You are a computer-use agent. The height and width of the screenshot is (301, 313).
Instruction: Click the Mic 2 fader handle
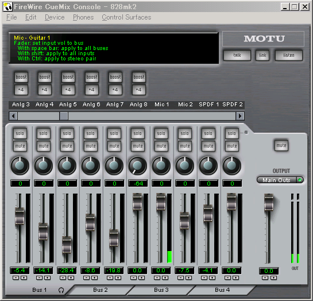click(x=184, y=221)
